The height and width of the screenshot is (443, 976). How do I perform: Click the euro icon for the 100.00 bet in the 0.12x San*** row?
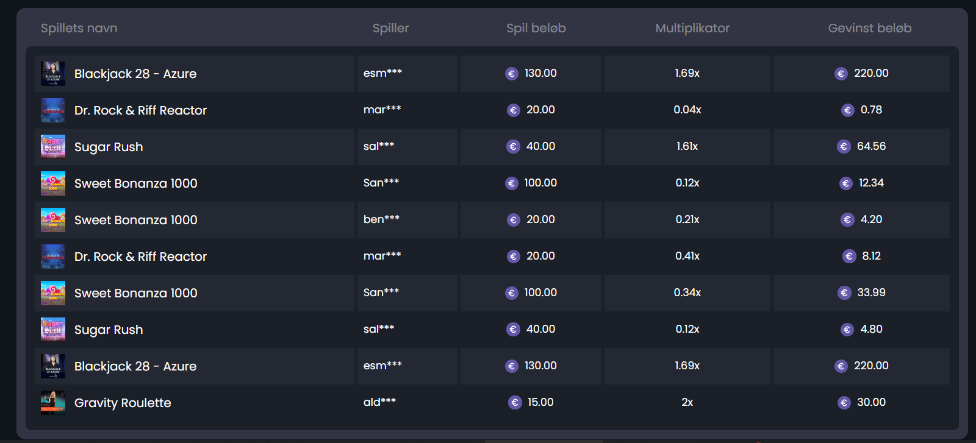(x=512, y=183)
